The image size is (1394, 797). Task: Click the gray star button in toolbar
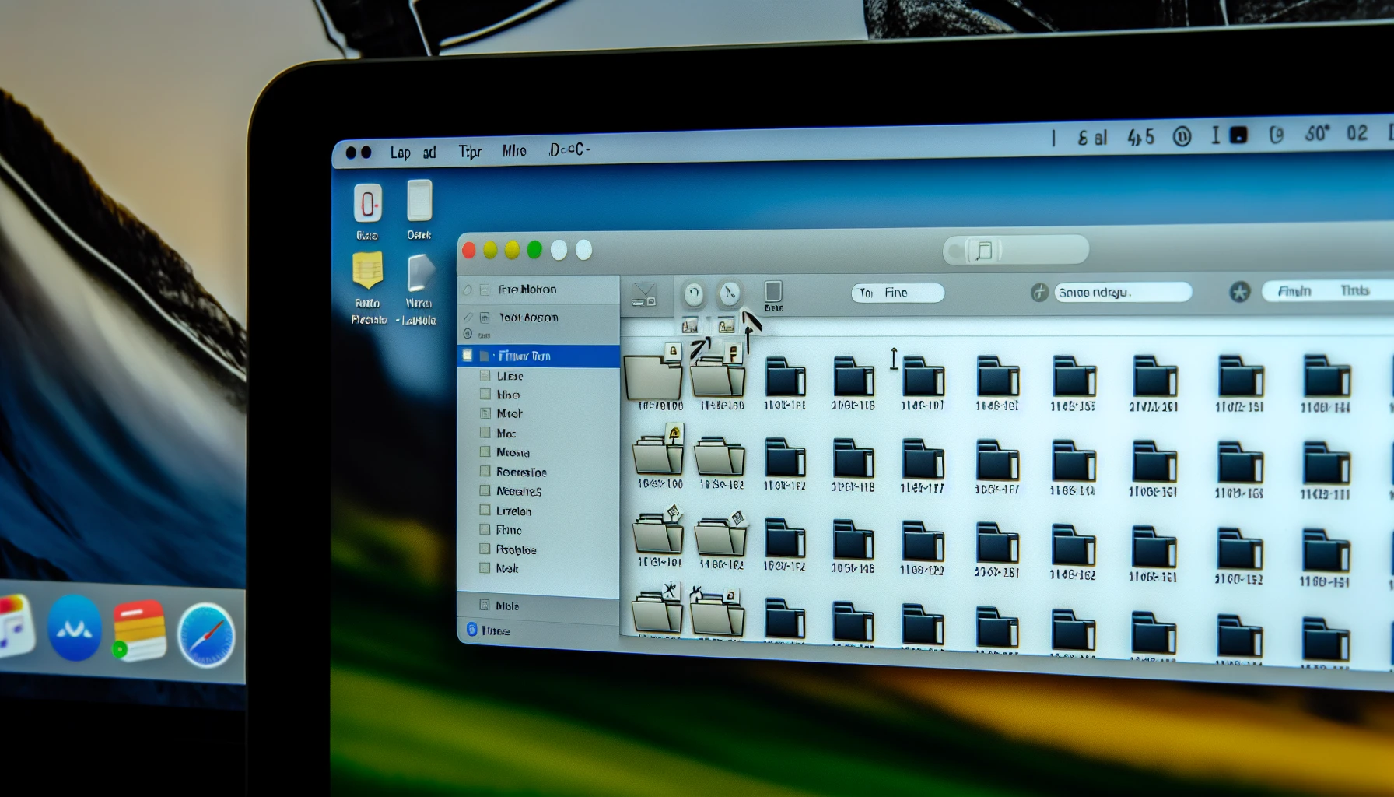coord(1240,292)
